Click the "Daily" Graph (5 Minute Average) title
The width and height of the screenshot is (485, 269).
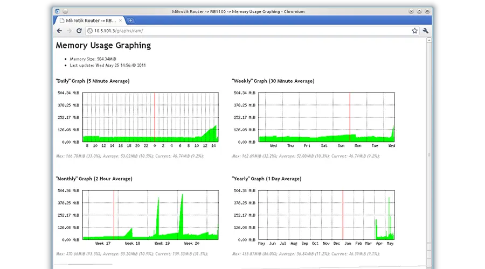[93, 81]
